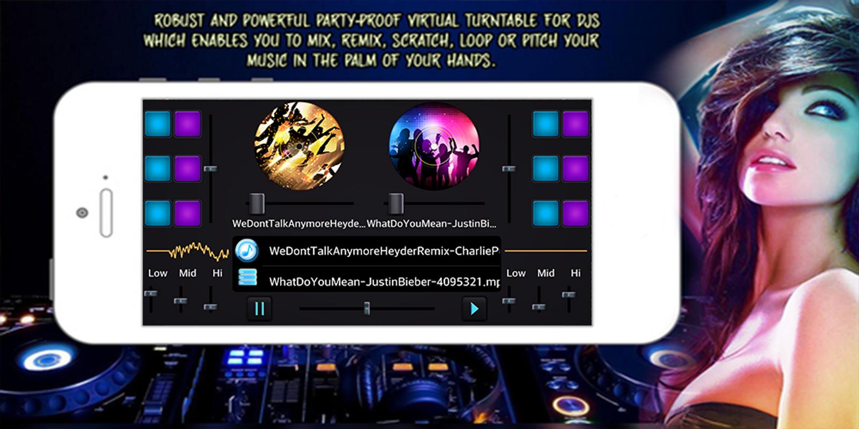
Task: Click the right deck pitch slider knob
Action: pos(396,204)
